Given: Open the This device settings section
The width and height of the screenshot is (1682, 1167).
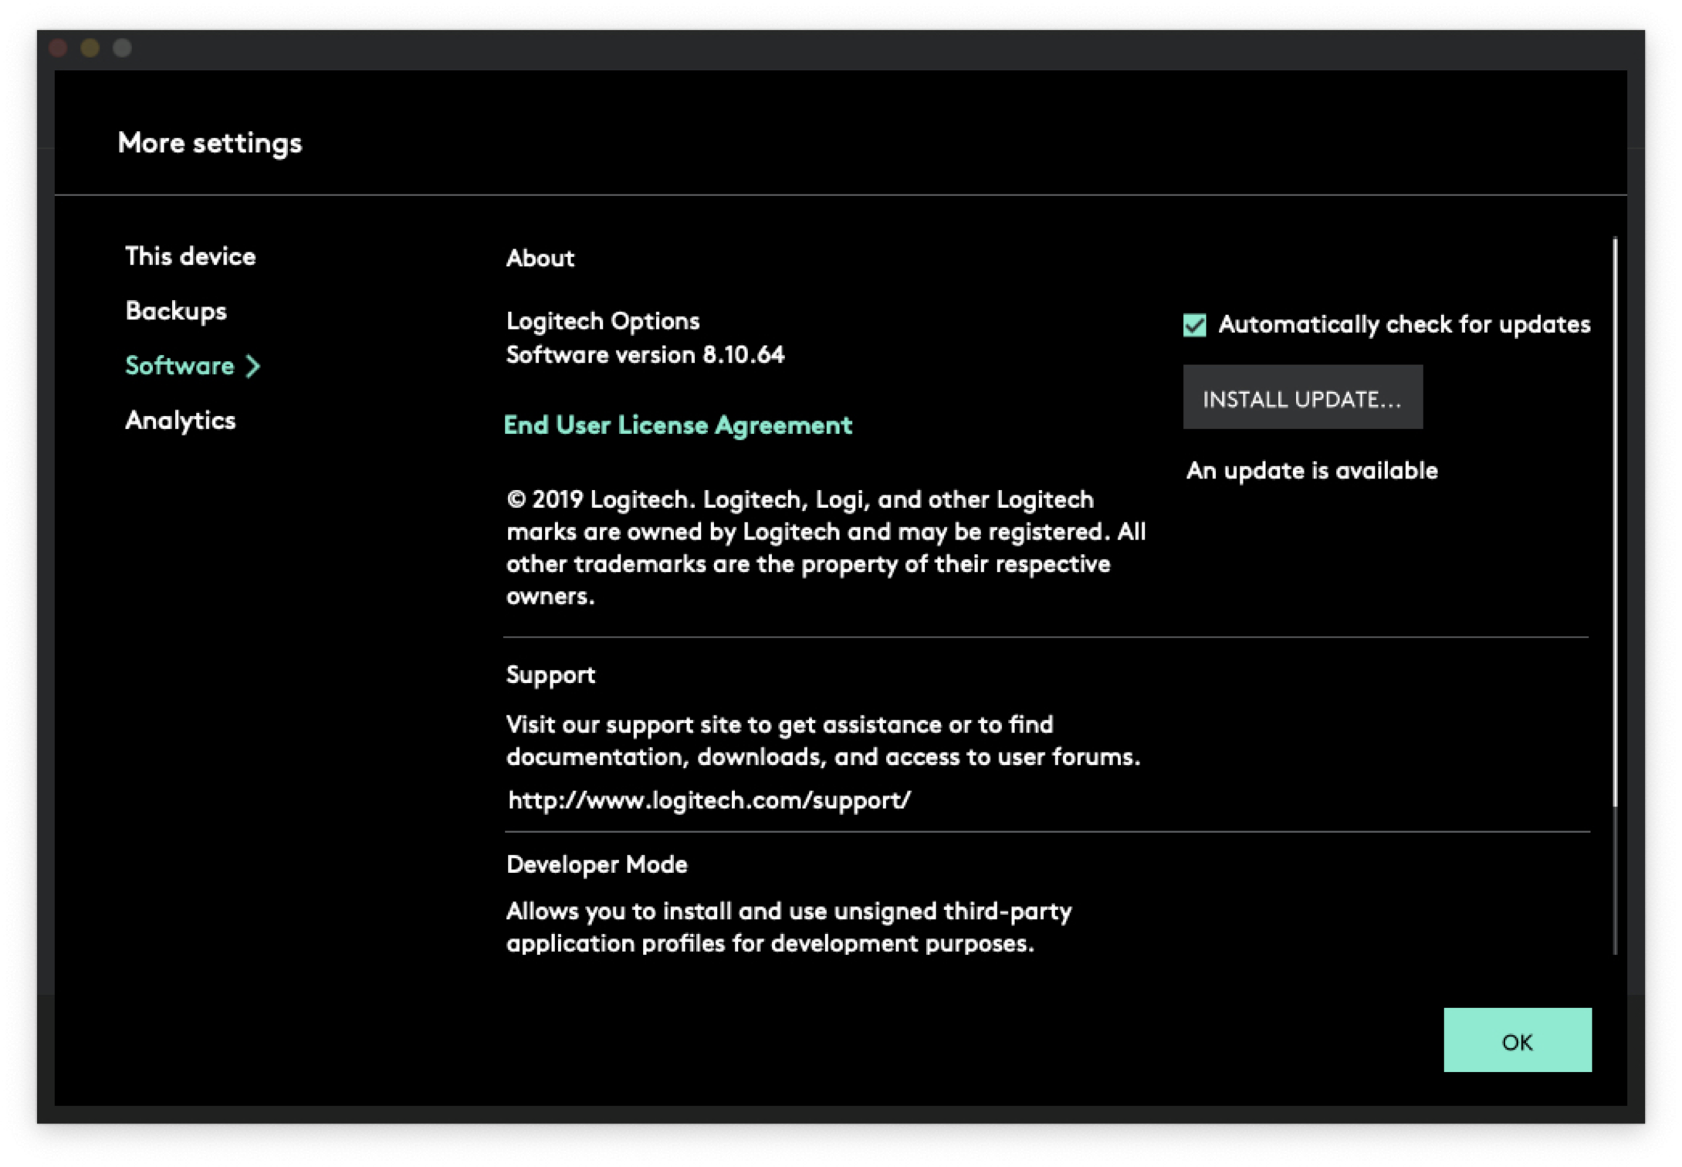Looking at the screenshot, I should (190, 256).
